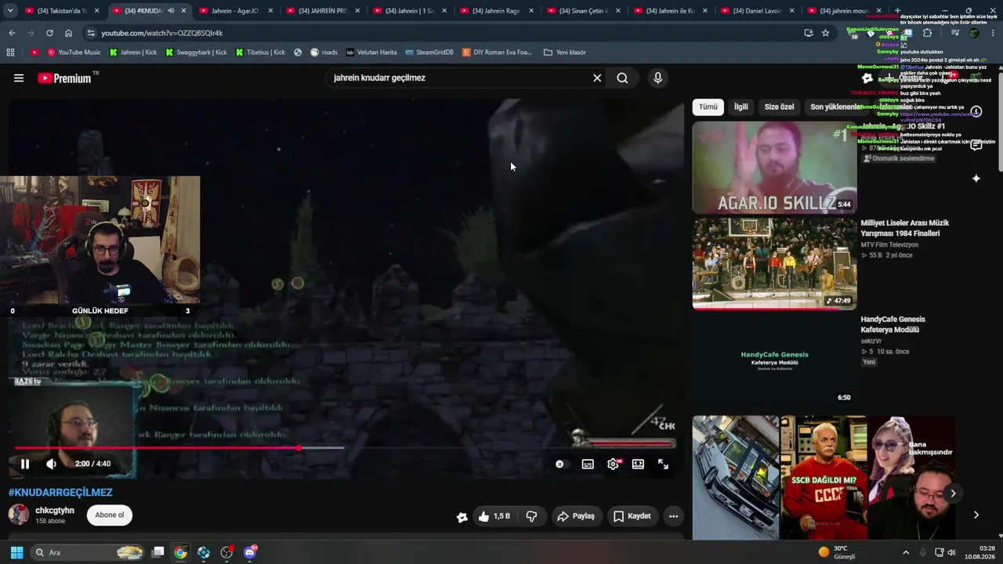Open the SSCB DAĞILDI MI short
This screenshot has height=564, width=1003.
823,478
